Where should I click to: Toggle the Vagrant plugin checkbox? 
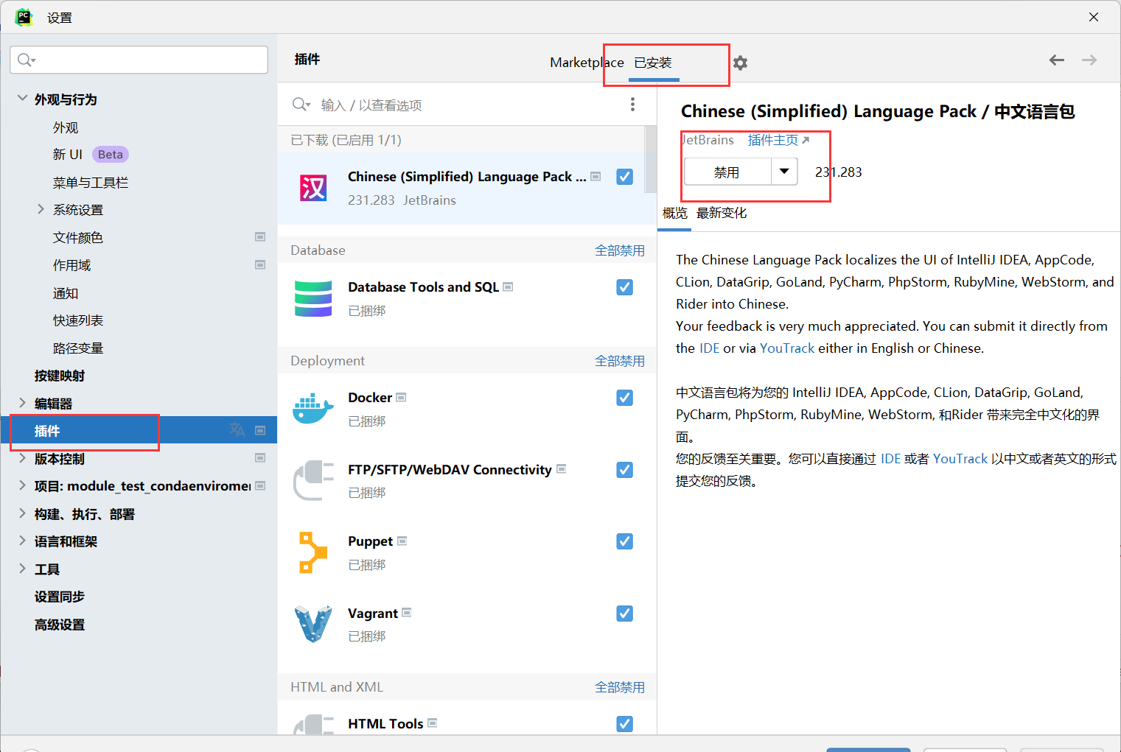[x=625, y=614]
